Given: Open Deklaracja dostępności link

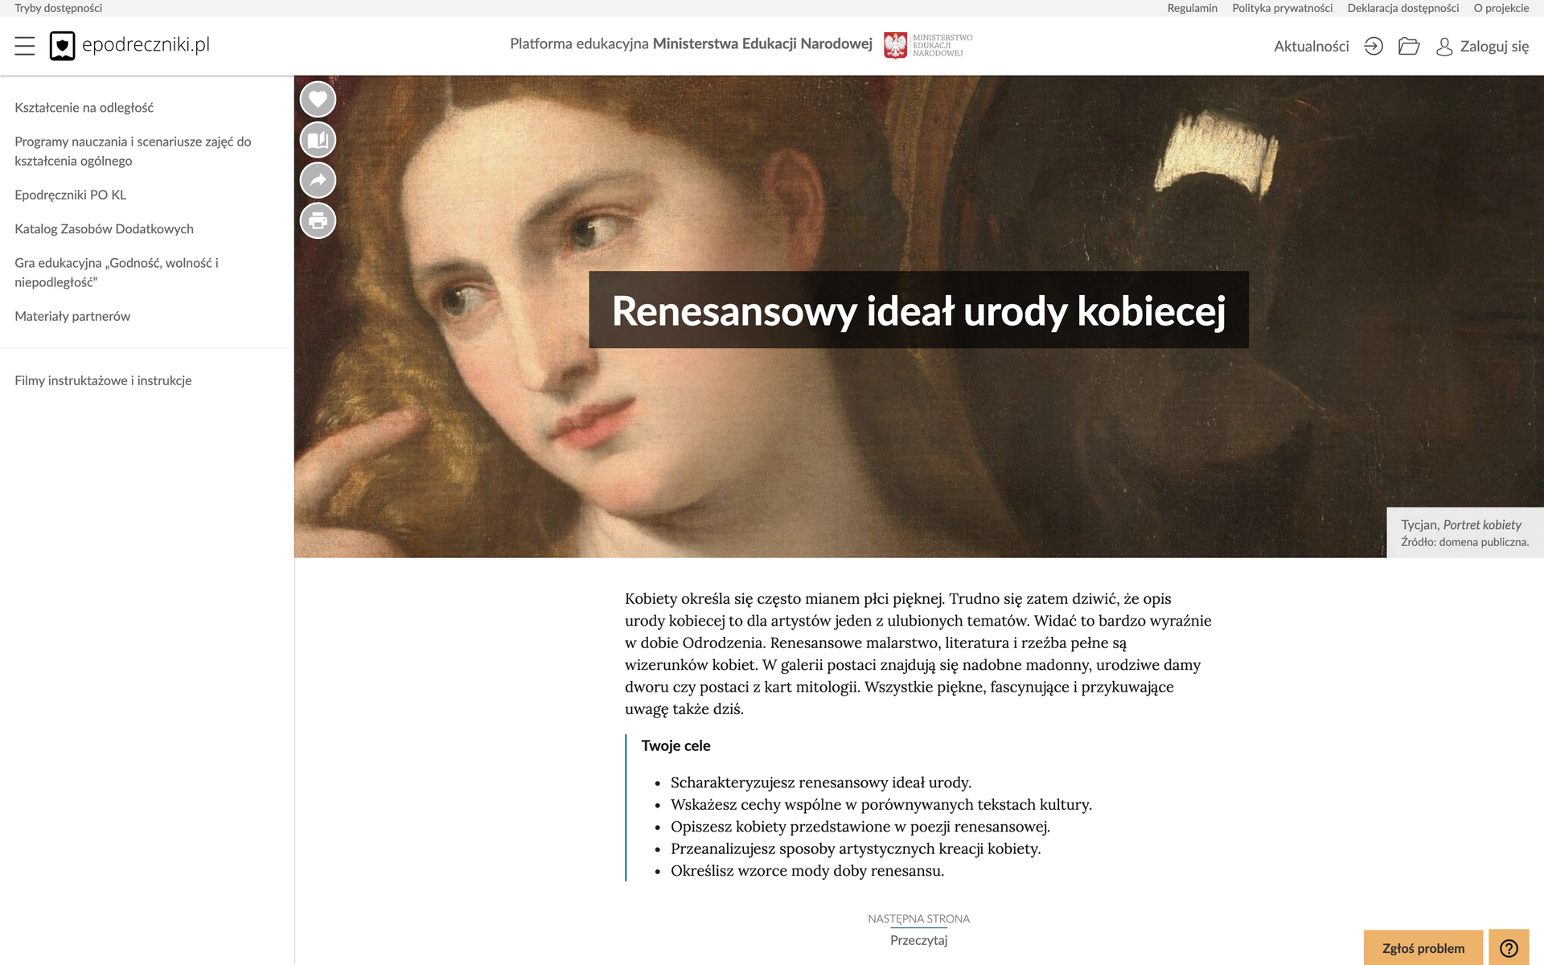Looking at the screenshot, I should 1402,8.
